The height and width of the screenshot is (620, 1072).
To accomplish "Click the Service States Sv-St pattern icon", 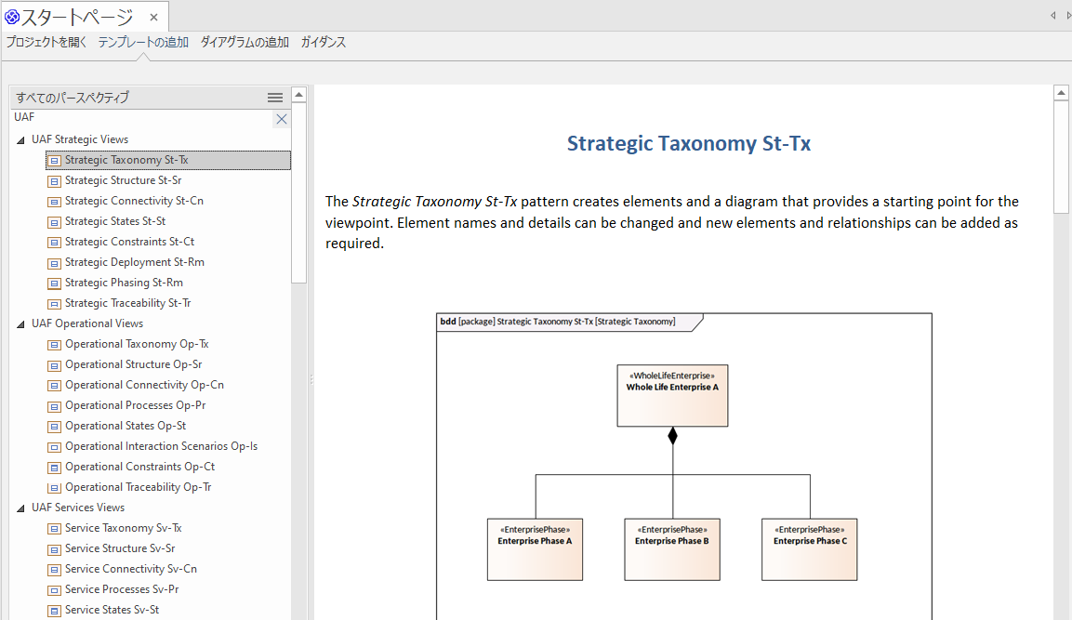I will (x=54, y=611).
